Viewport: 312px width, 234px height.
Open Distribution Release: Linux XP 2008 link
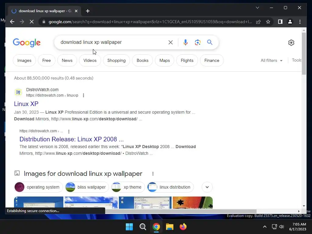71,139
